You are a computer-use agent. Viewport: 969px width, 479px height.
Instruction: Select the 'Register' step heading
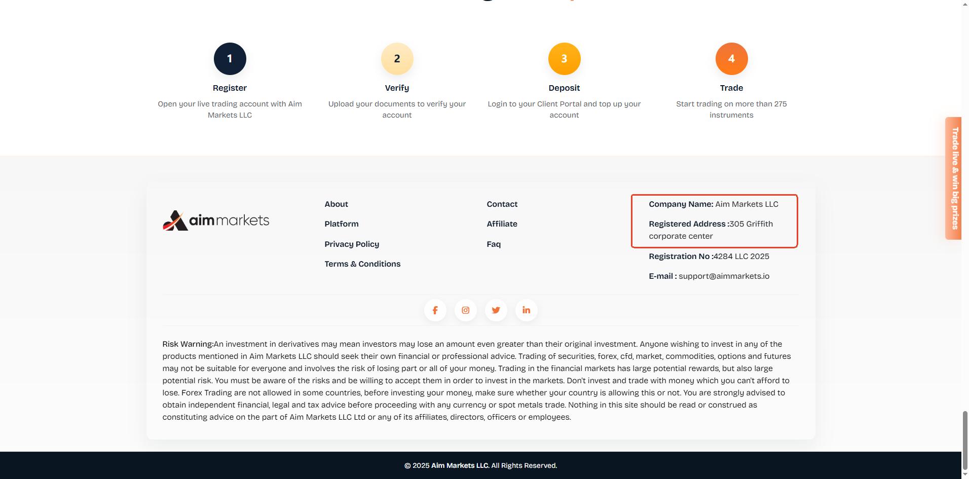pos(230,88)
